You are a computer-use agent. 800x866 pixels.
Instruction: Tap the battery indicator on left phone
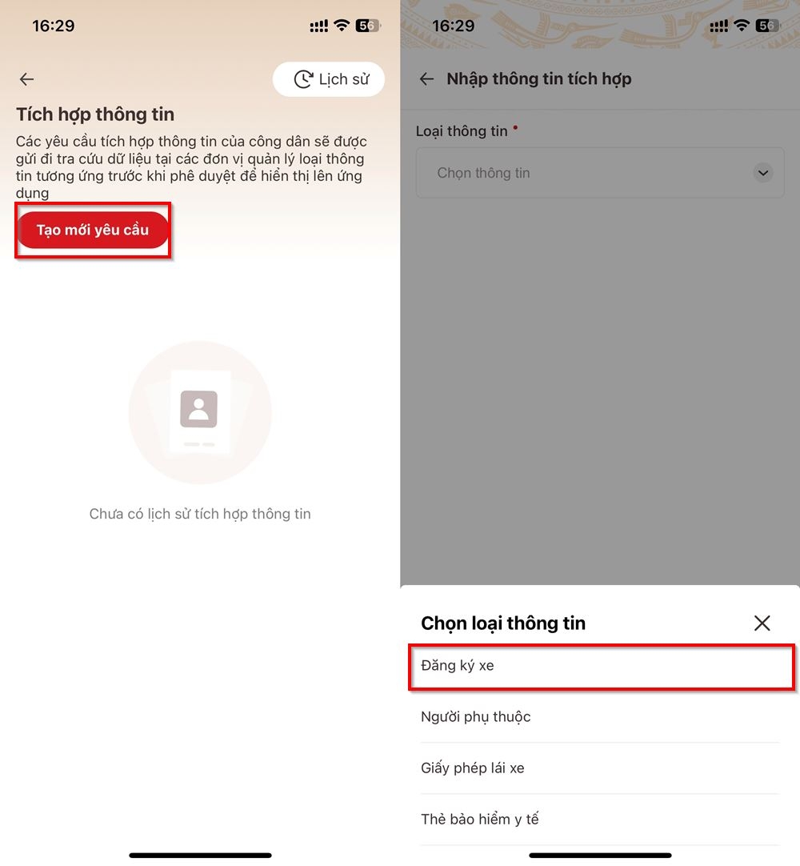click(368, 26)
